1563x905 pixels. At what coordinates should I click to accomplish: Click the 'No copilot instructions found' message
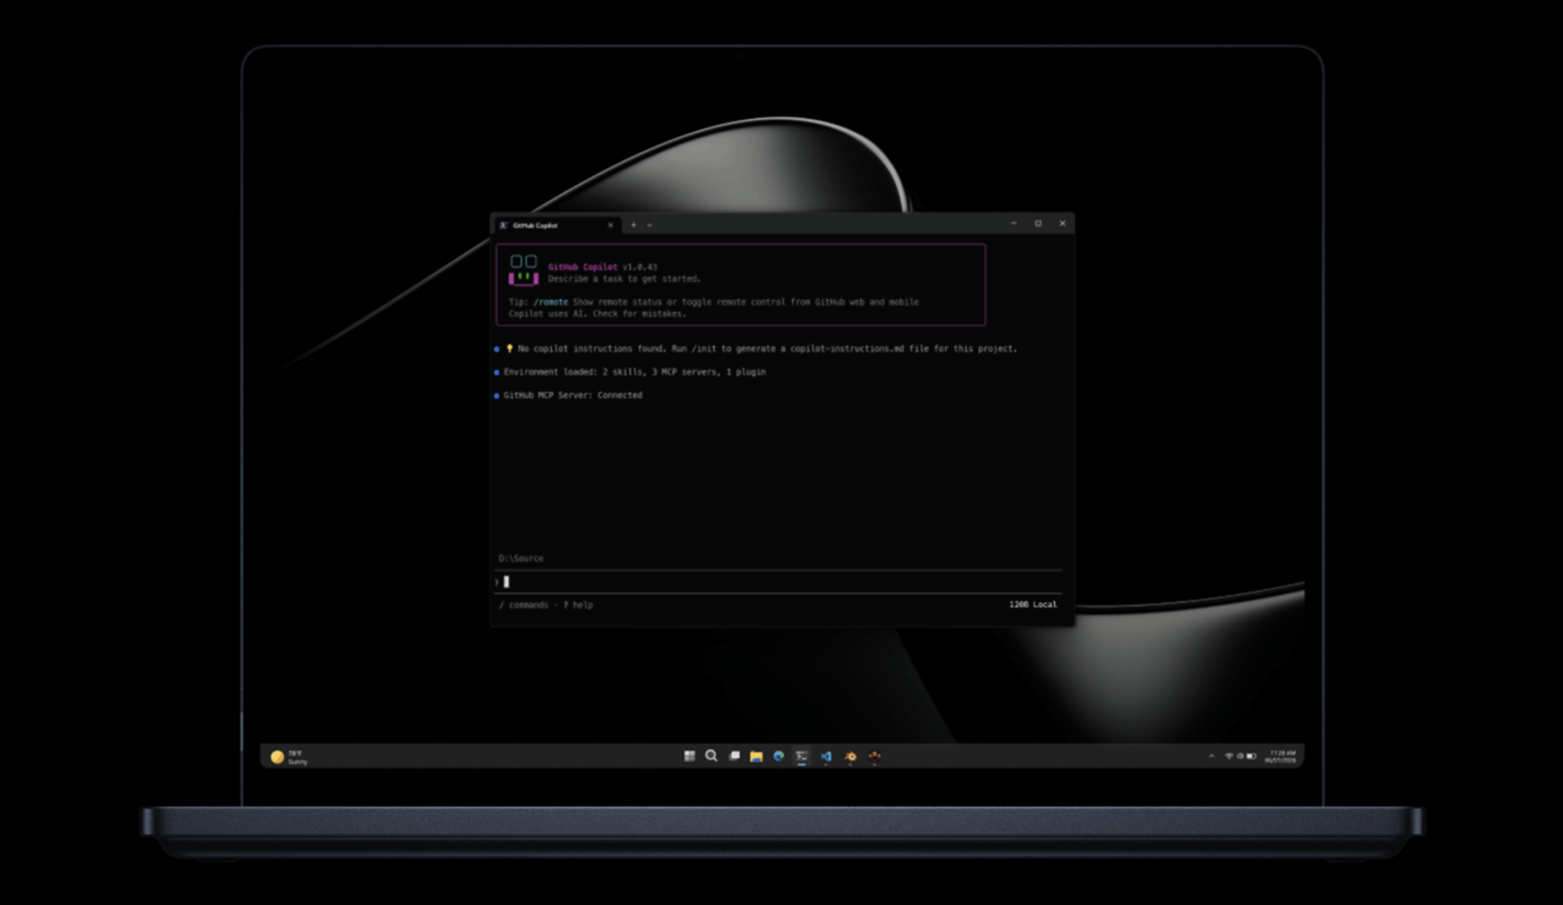point(767,349)
